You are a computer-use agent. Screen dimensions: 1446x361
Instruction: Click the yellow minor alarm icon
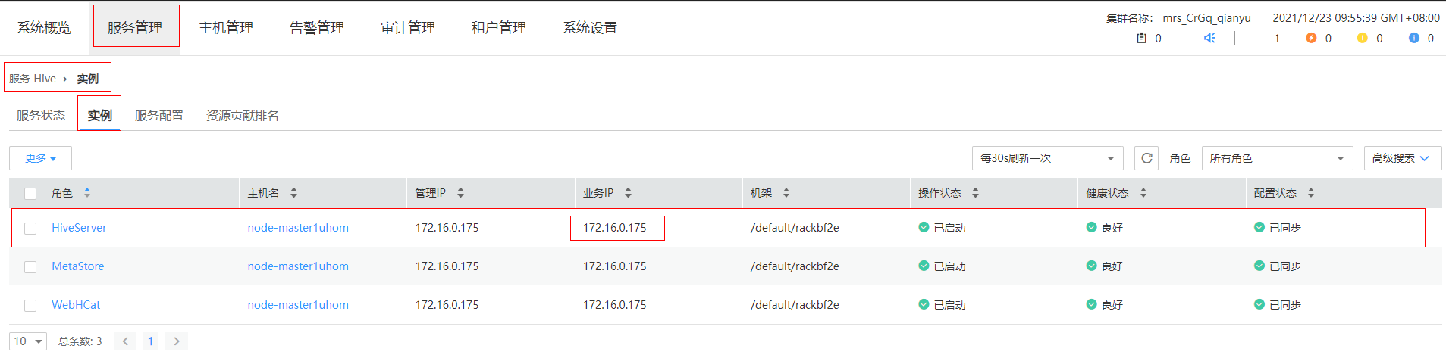1362,38
